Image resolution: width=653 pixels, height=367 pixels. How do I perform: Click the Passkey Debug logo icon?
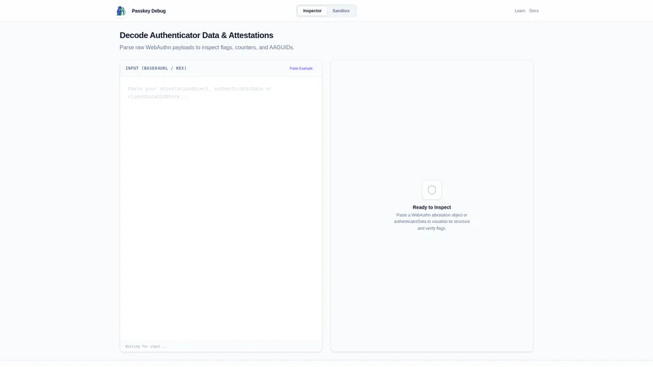[121, 11]
